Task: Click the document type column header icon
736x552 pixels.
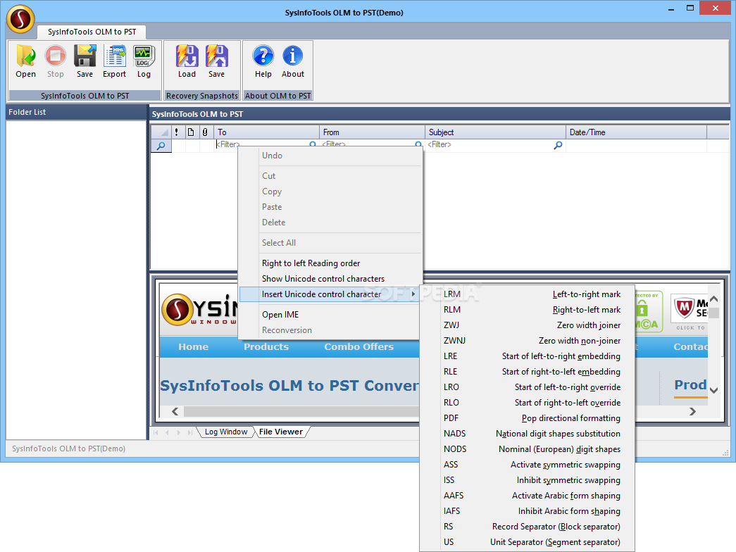Action: pyautogui.click(x=191, y=132)
